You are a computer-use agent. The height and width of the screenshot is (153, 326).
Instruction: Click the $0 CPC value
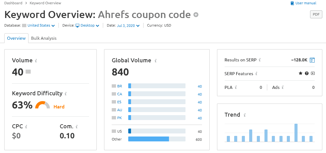point(16,136)
